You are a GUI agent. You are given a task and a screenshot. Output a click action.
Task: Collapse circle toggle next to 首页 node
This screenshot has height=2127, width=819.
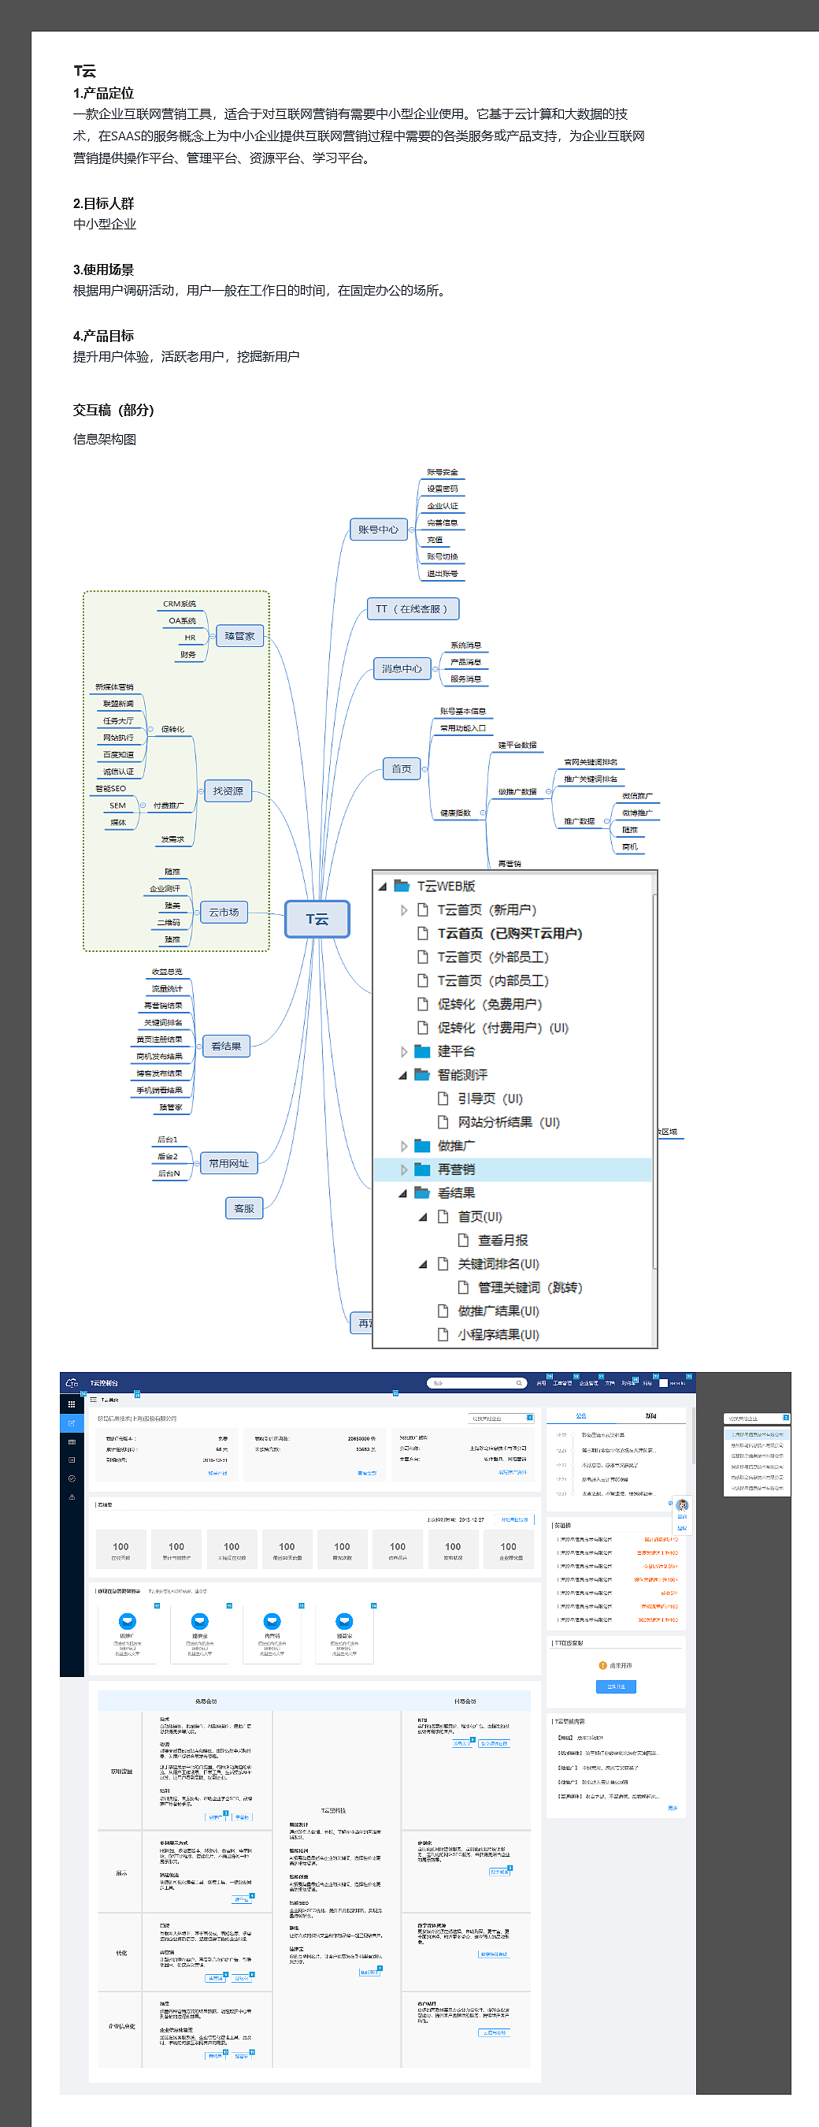click(424, 768)
